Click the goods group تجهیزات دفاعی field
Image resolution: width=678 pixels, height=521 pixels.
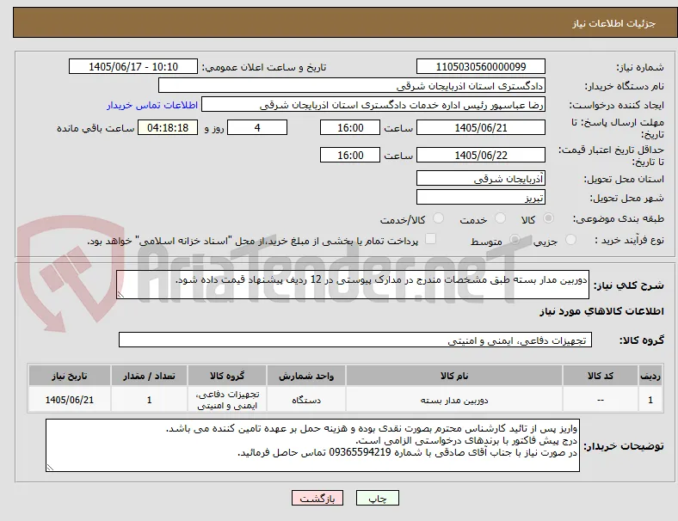(x=355, y=340)
